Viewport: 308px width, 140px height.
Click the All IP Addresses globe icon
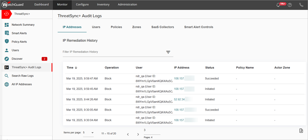[7, 84]
